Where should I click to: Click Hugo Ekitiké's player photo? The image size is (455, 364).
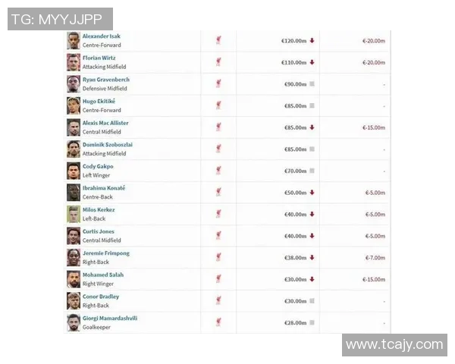73,105
